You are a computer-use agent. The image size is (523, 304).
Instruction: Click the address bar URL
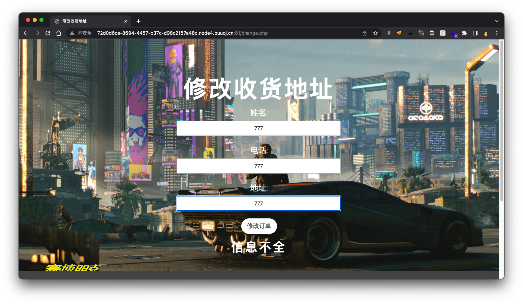[182, 33]
